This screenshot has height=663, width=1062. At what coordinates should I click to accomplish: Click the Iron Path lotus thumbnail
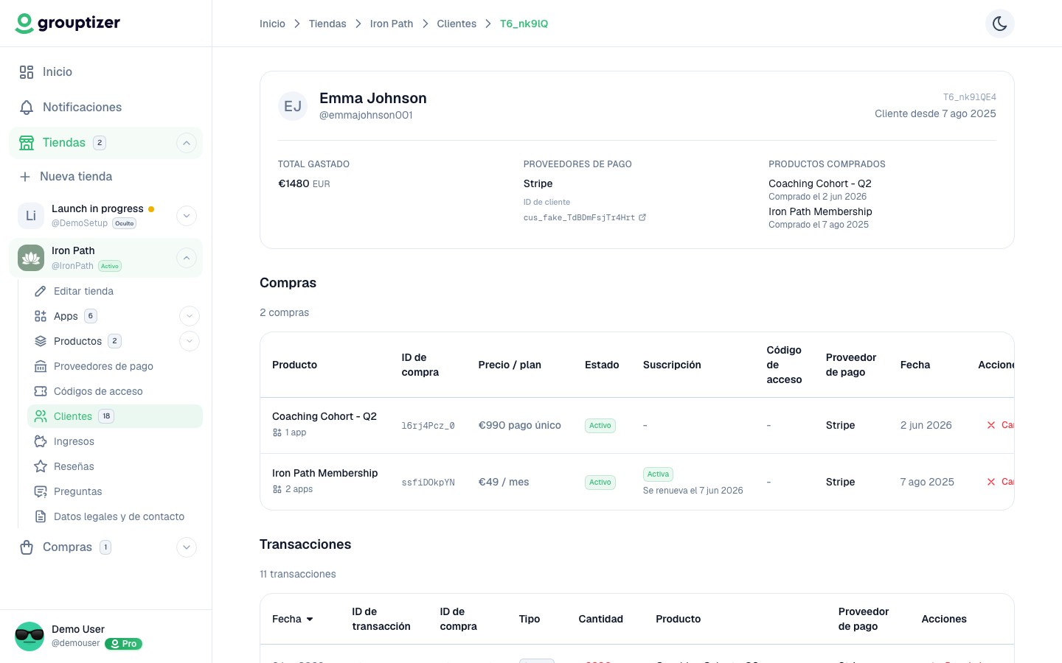coord(31,258)
